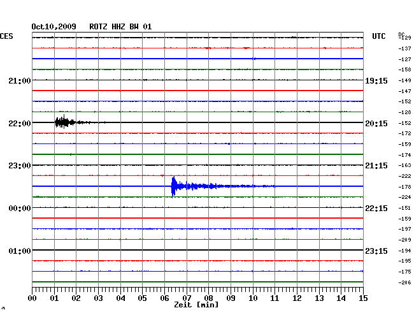This screenshot has height=315, width=414.
Task: Click the 23:15 UTC time label
Action: tap(376, 251)
